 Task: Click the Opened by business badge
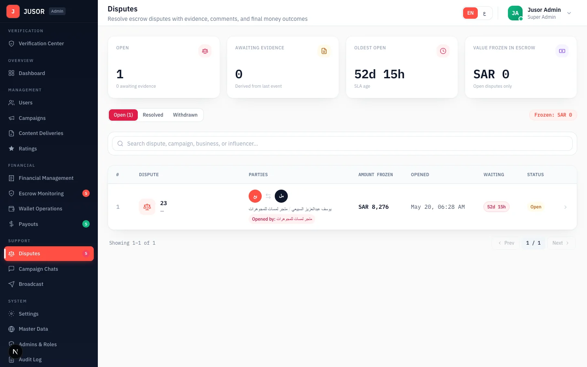[282, 219]
